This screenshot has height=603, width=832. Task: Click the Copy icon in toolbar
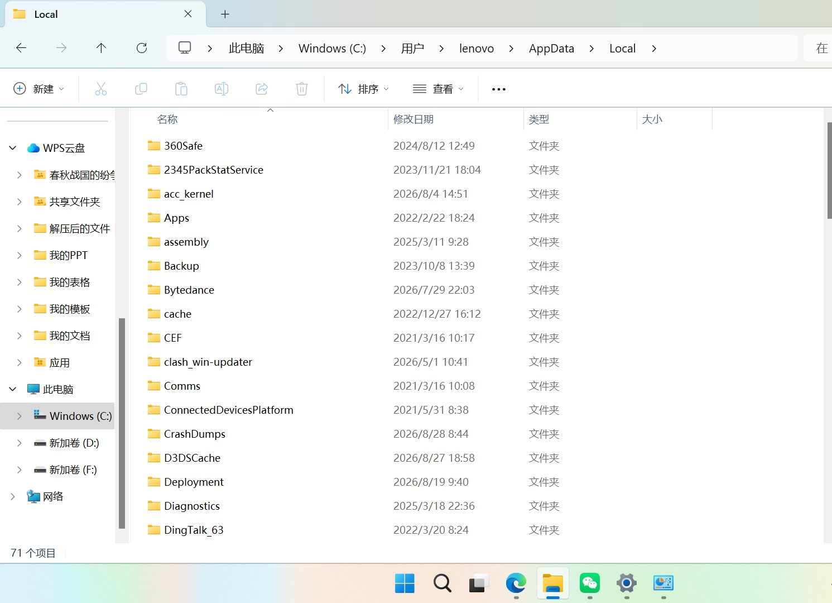click(141, 89)
